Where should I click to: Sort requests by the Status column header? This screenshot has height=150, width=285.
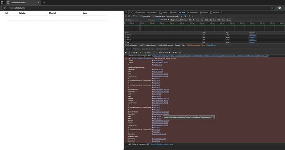click(214, 33)
